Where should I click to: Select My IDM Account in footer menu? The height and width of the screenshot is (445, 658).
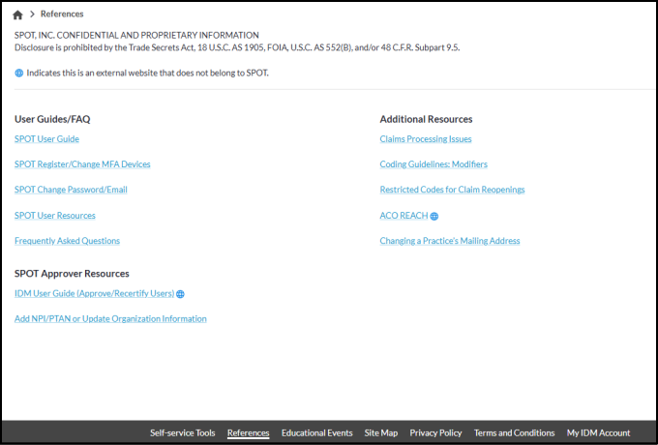[x=598, y=432]
